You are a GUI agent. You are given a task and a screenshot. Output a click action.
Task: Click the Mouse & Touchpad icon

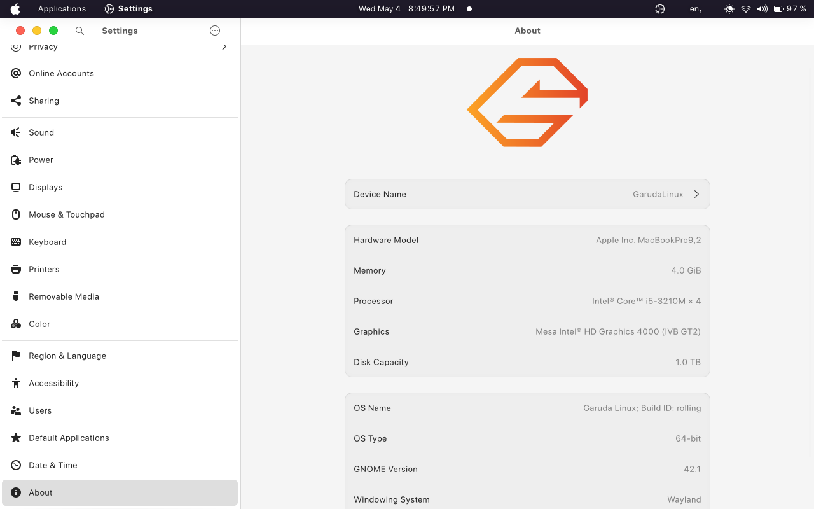pos(16,214)
